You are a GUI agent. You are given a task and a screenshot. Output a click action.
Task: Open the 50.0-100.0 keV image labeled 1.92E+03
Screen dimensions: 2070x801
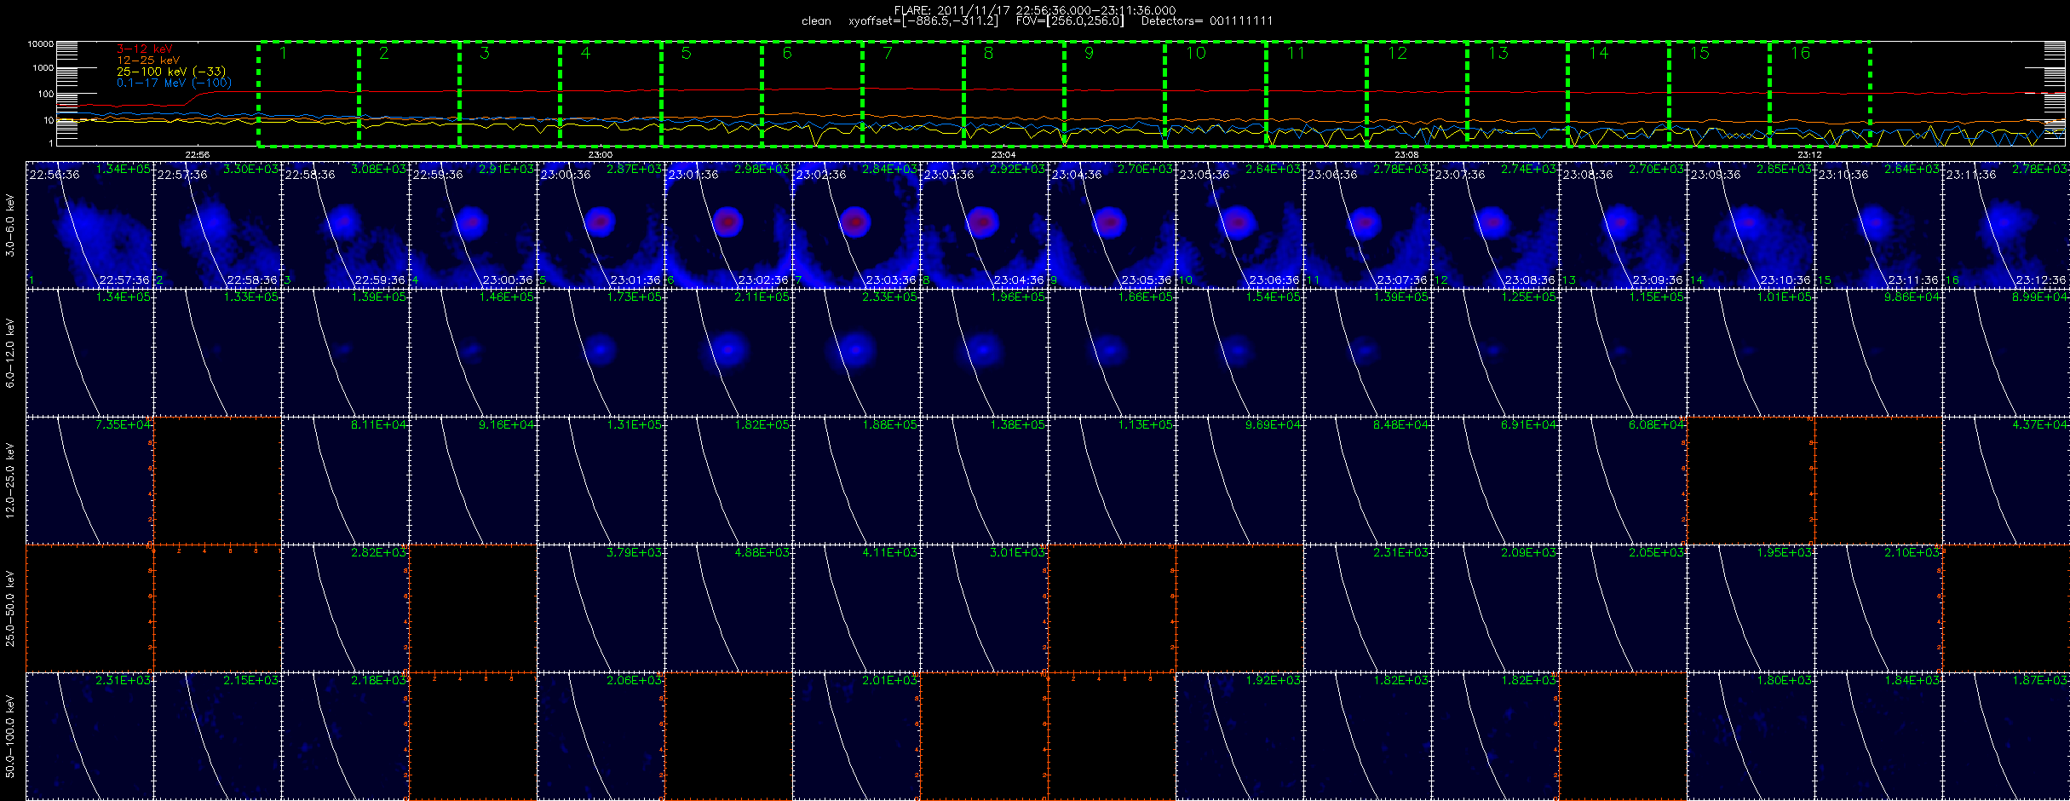point(1239,736)
